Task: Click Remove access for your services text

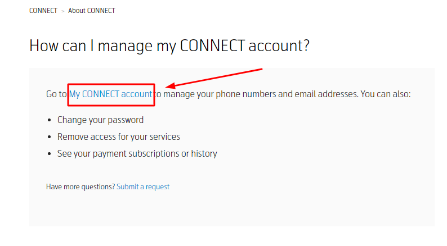Action: click(119, 137)
